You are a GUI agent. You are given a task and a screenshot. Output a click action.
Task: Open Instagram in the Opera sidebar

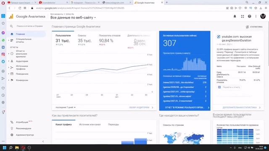tap(3, 55)
